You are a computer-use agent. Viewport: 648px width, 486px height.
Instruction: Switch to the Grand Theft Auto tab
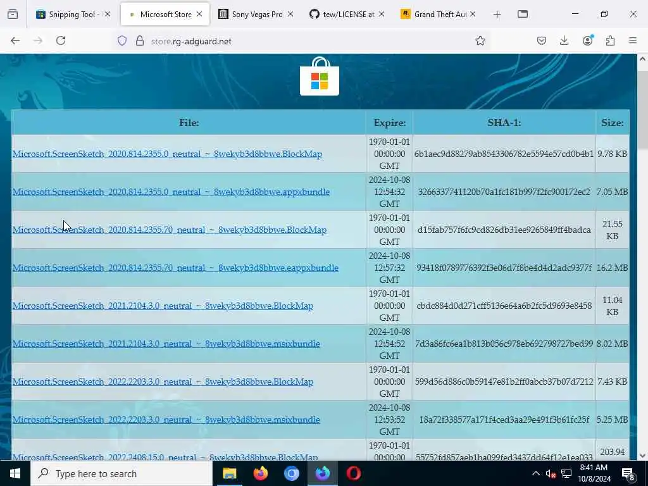pyautogui.click(x=433, y=14)
